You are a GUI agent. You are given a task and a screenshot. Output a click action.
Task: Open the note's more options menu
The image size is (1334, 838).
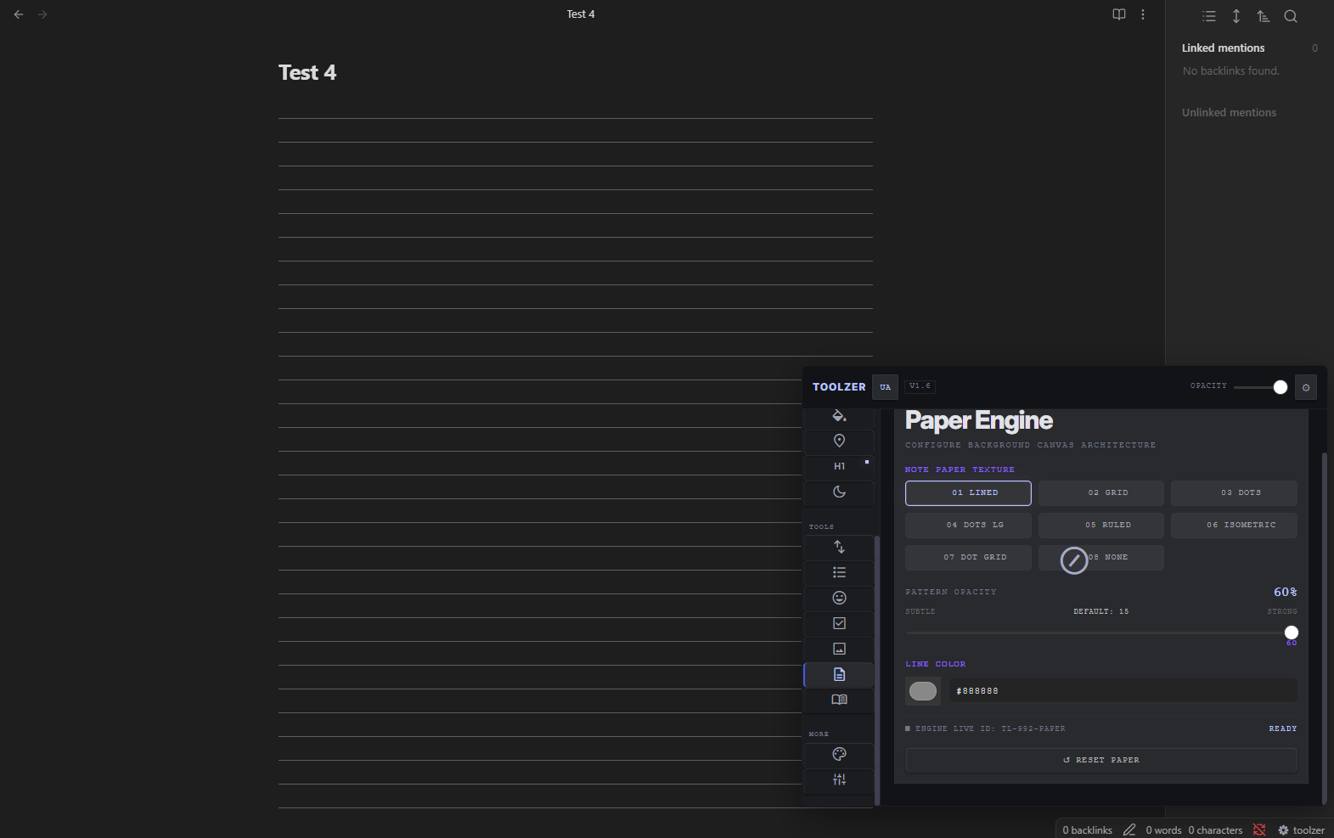pos(1143,14)
